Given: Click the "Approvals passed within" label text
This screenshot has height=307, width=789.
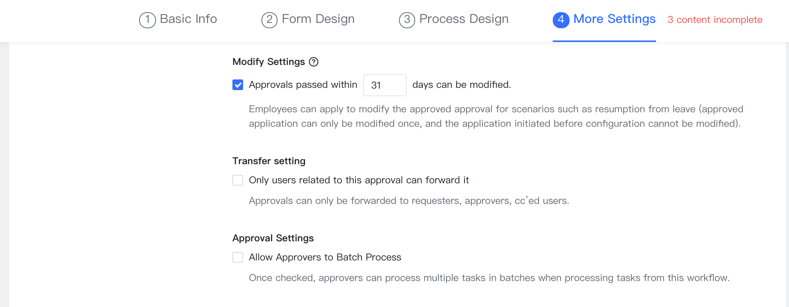Looking at the screenshot, I should (303, 85).
